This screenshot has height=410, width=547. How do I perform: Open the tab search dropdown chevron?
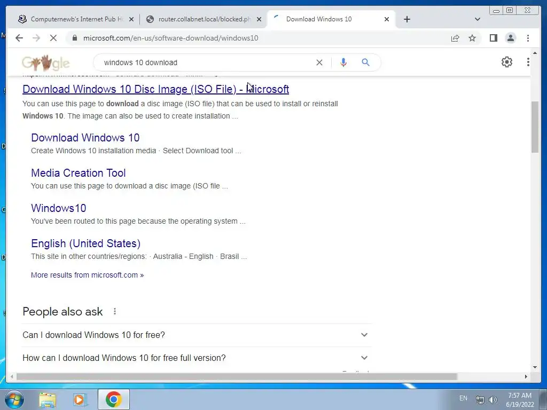coord(477,19)
